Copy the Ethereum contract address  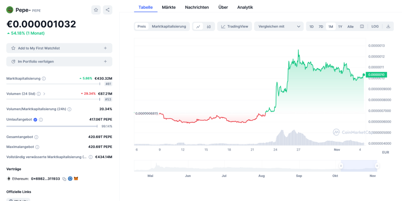(x=64, y=179)
